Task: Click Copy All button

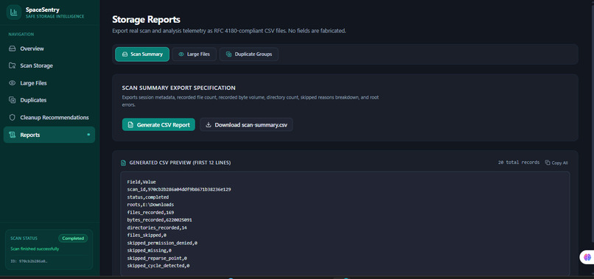Action: [556, 163]
